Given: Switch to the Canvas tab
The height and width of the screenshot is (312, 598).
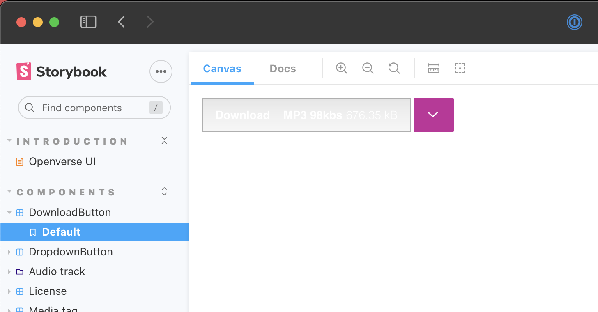Looking at the screenshot, I should tap(222, 69).
